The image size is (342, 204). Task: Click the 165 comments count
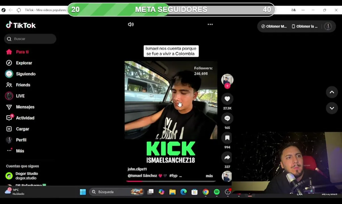tap(227, 128)
